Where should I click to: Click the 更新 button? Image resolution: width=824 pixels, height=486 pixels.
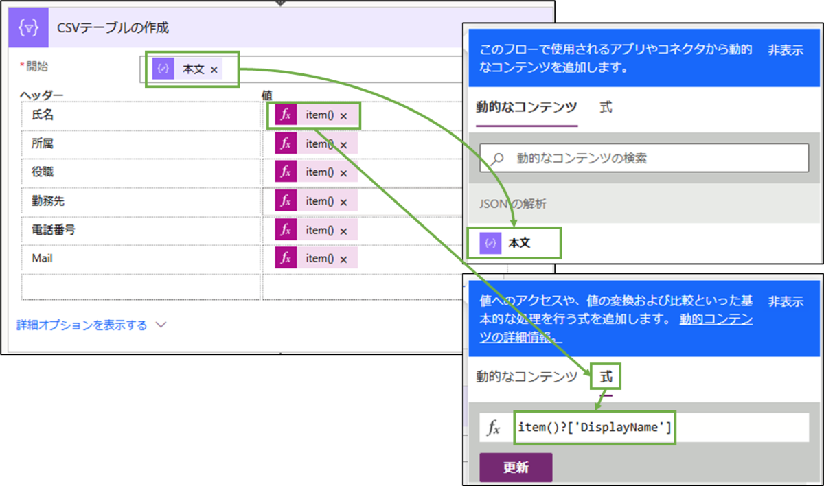tap(516, 467)
